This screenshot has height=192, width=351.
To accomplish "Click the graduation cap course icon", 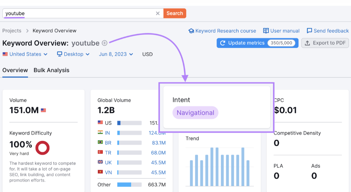I will [x=191, y=31].
